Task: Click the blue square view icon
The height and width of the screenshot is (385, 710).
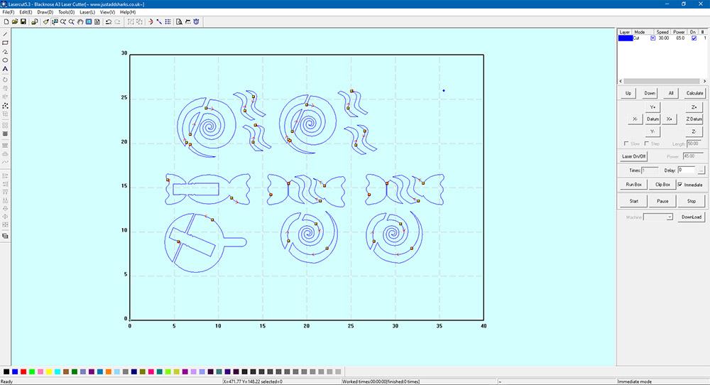Action: (x=89, y=22)
